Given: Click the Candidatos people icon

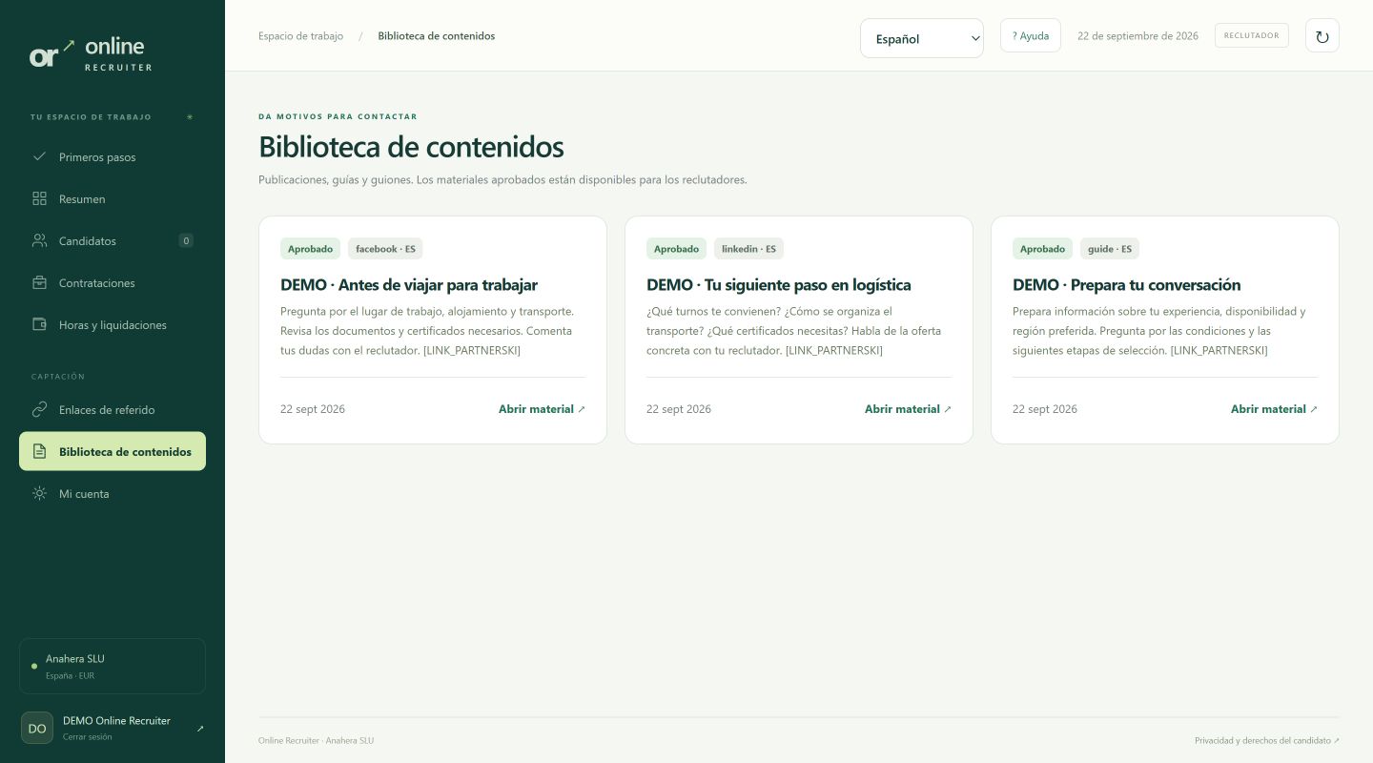Looking at the screenshot, I should pyautogui.click(x=39, y=240).
